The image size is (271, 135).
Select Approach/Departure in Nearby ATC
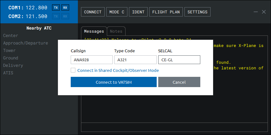(x=26, y=43)
